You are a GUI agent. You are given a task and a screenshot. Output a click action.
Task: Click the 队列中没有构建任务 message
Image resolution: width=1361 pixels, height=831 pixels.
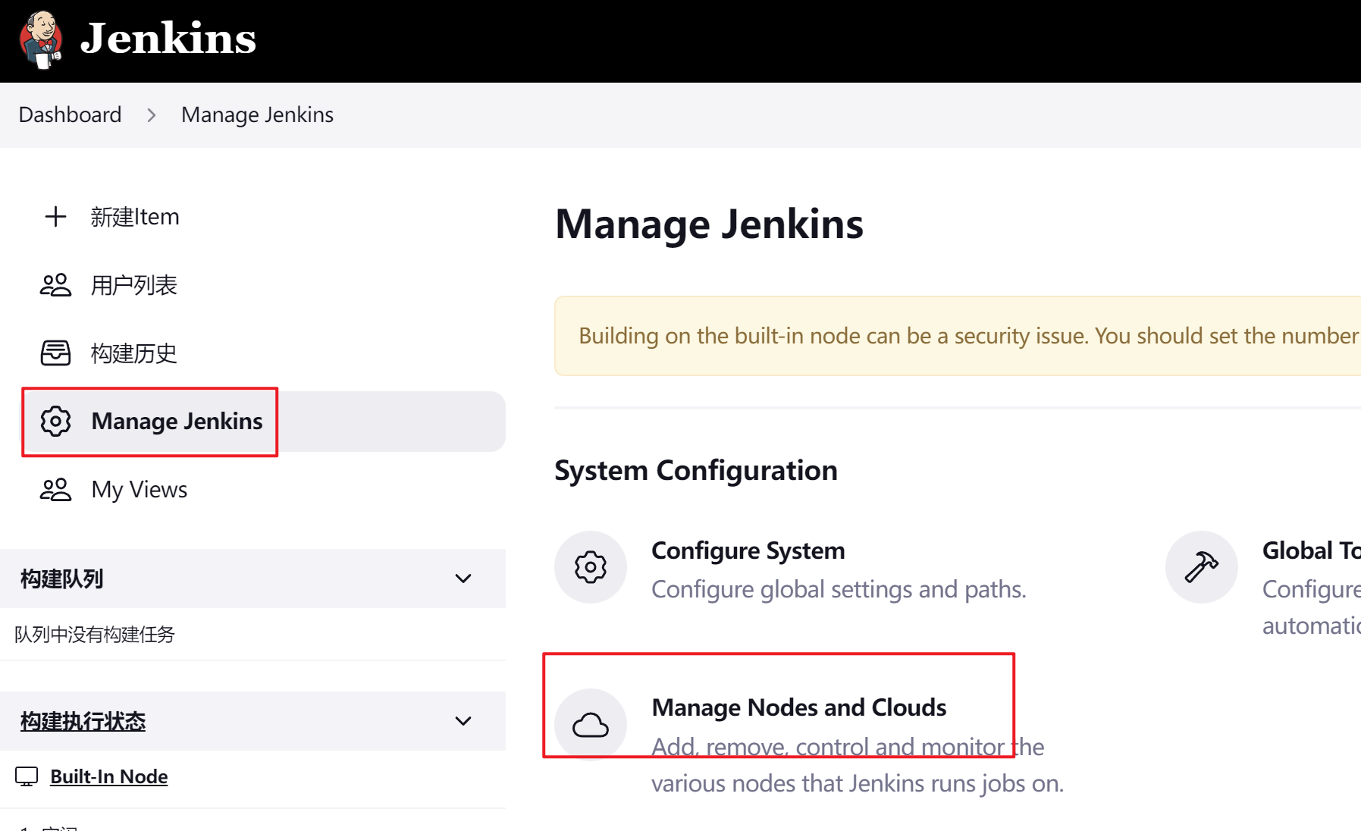pos(95,634)
